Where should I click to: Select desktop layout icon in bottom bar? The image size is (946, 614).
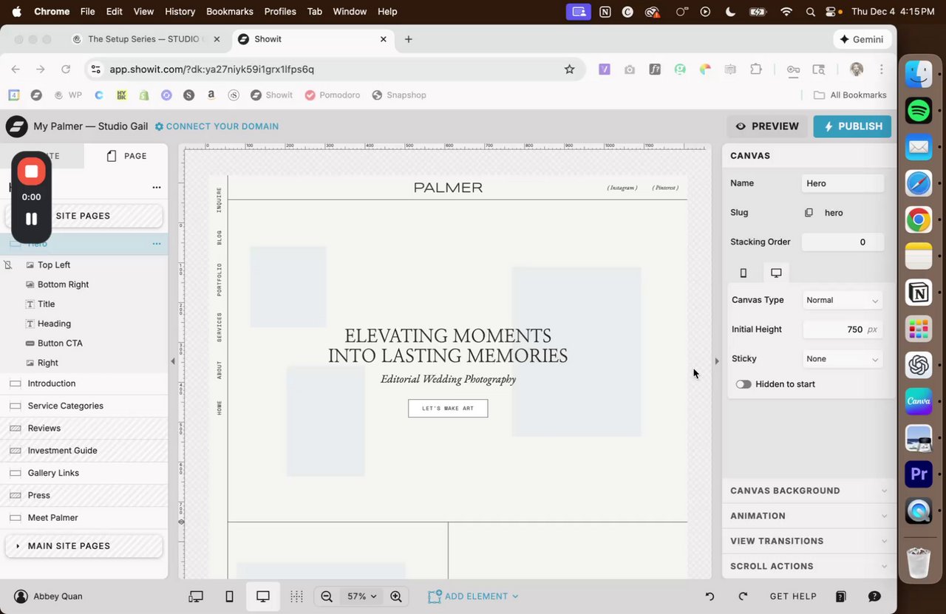pyautogui.click(x=263, y=596)
